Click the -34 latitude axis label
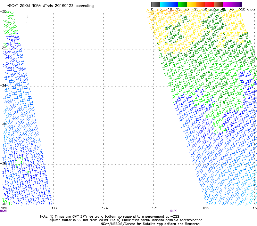 [x=3, y=86]
